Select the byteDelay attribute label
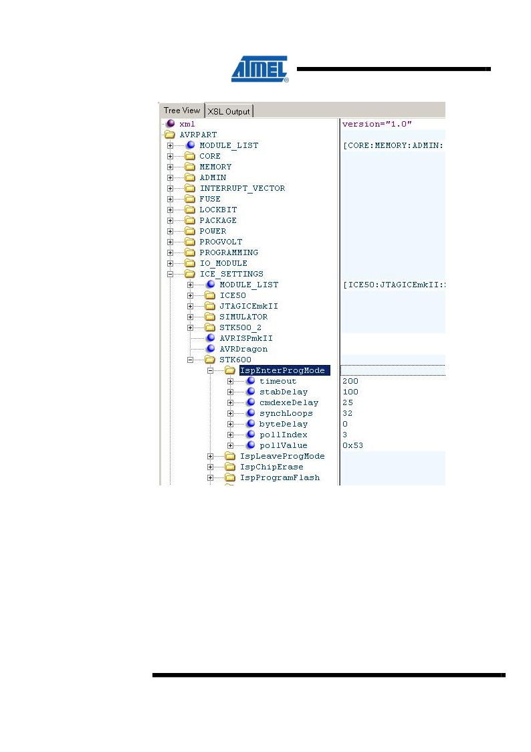531x752 pixels. coord(284,424)
